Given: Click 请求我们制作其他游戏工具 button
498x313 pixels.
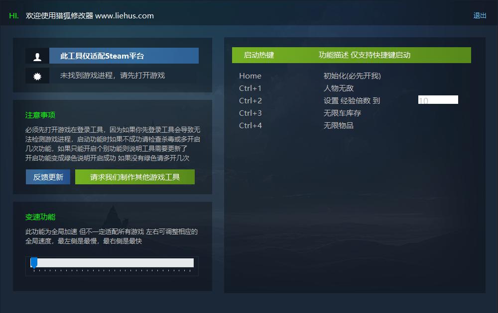Looking at the screenshot, I should tap(135, 177).
